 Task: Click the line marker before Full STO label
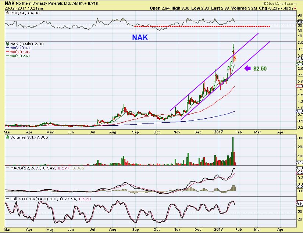[x=7, y=199]
